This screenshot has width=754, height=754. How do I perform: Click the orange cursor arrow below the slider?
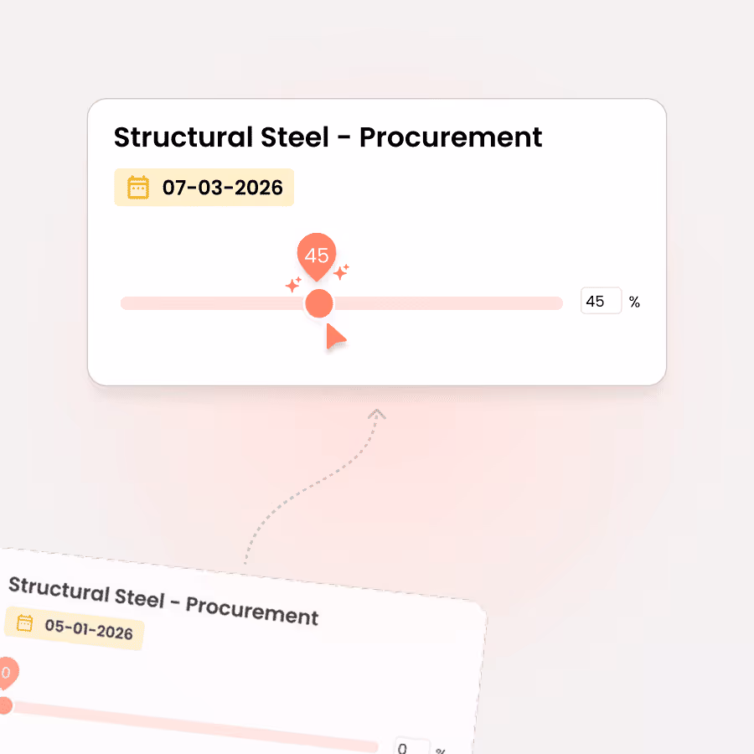point(334,337)
